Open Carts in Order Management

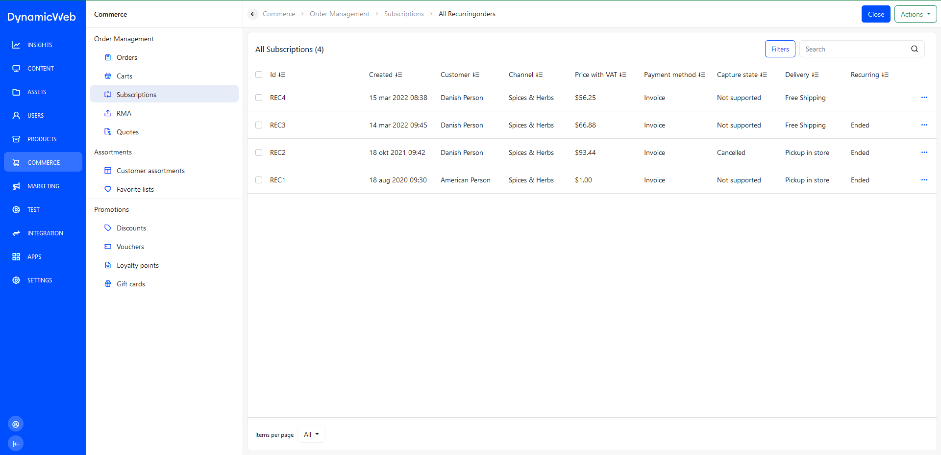click(x=164, y=76)
